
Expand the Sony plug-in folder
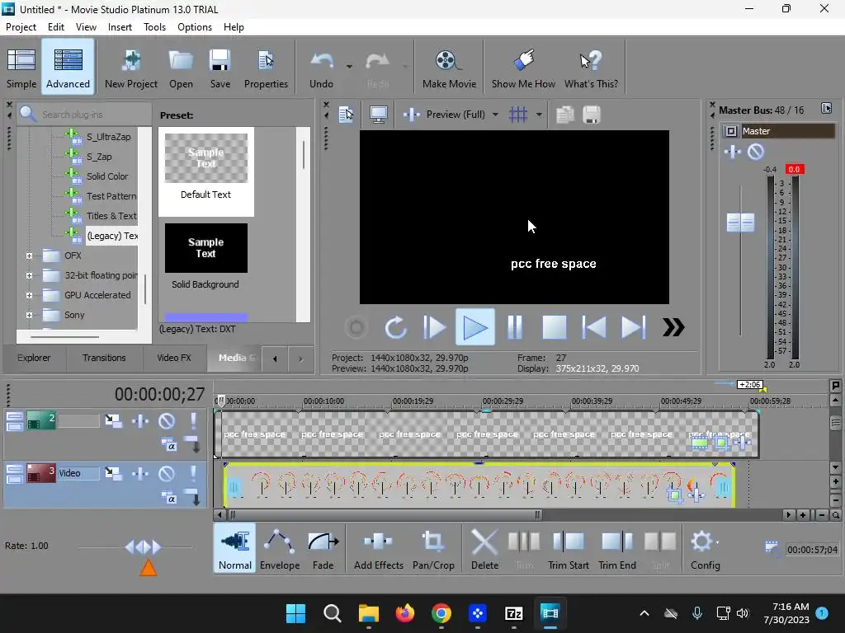pos(29,316)
